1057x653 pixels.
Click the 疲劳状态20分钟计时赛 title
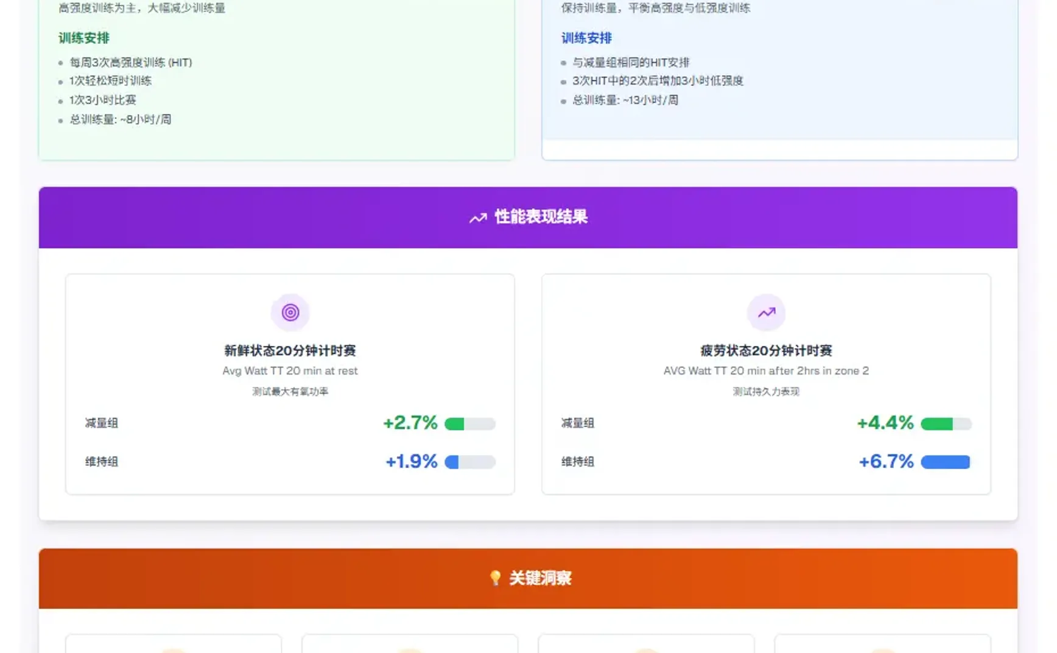[766, 350]
